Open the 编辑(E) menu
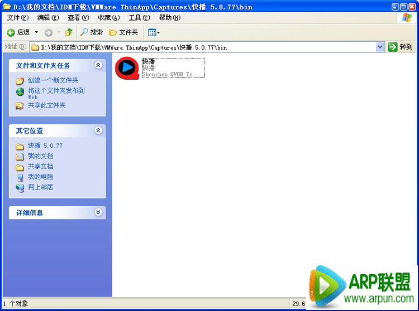The width and height of the screenshot is (419, 311). coord(48,18)
